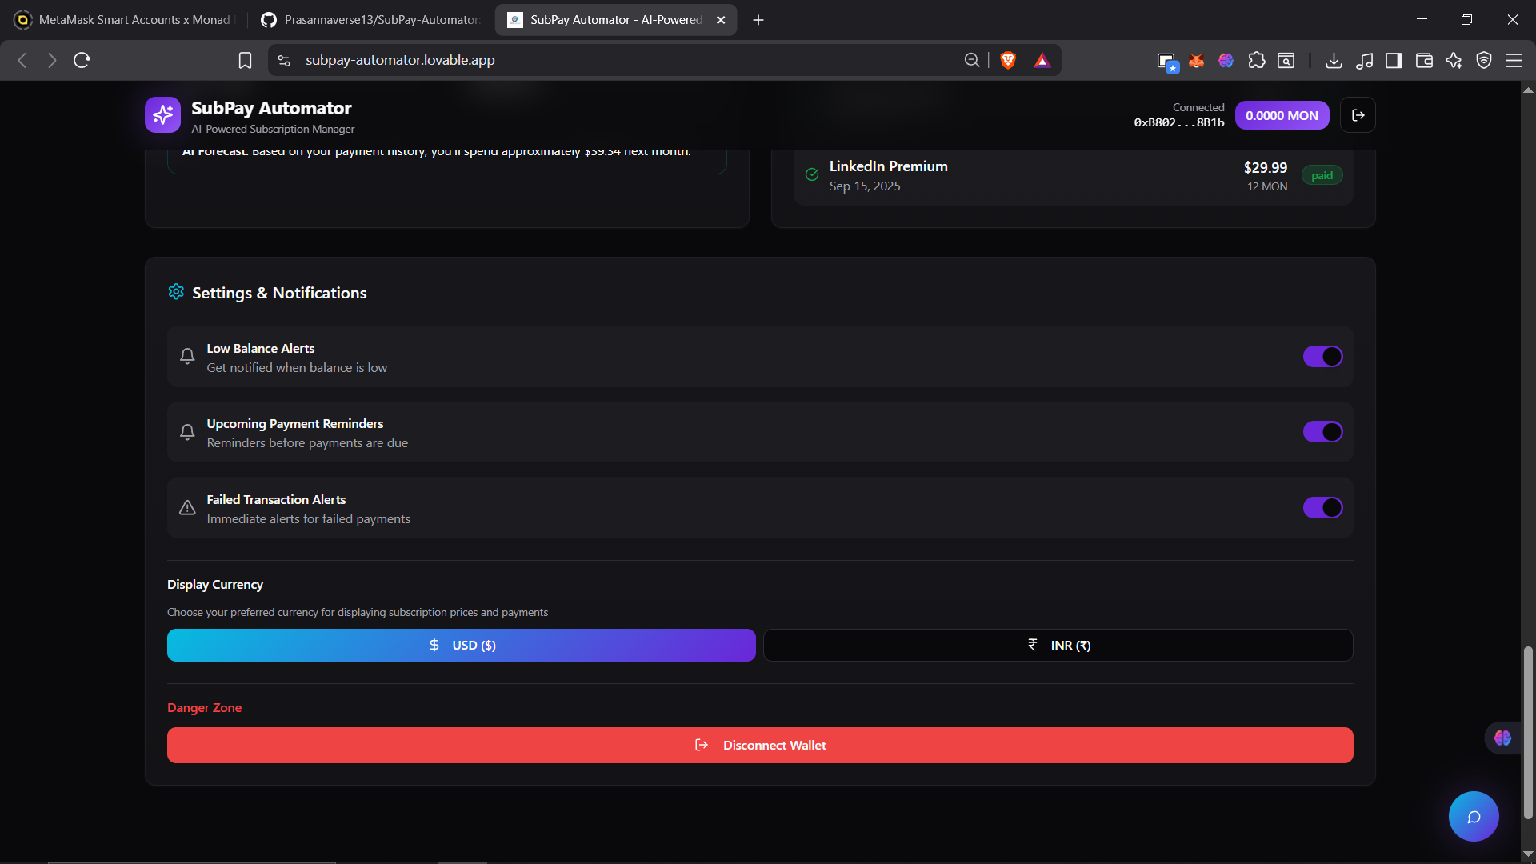
Task: Open the browser downloads icon
Action: 1334,60
